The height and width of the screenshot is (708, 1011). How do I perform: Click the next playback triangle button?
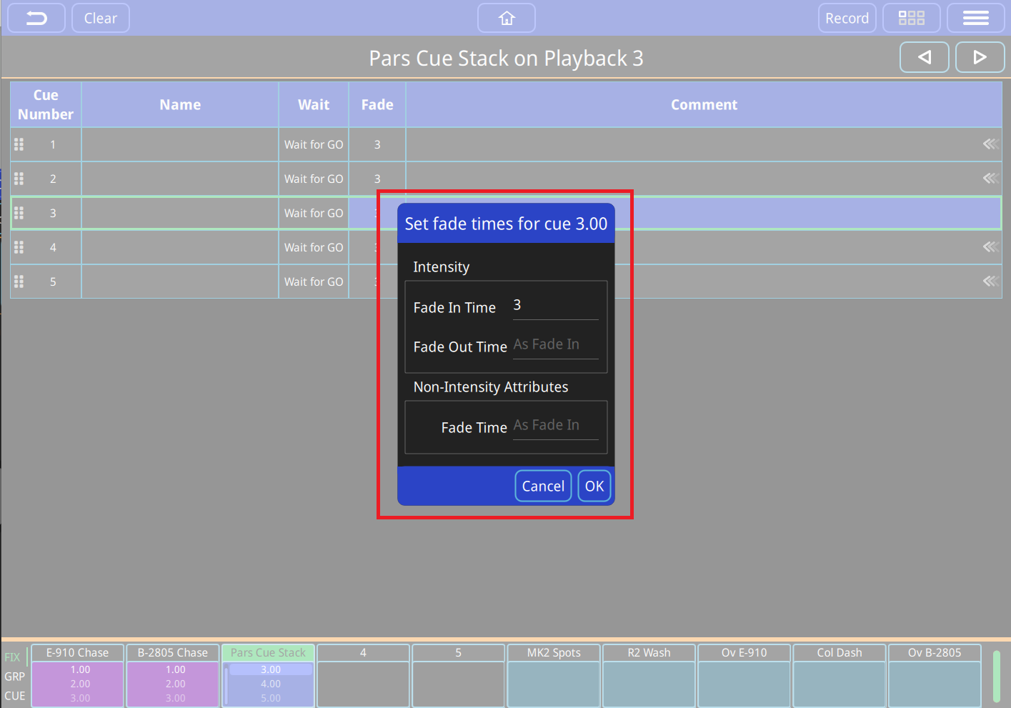tap(980, 57)
